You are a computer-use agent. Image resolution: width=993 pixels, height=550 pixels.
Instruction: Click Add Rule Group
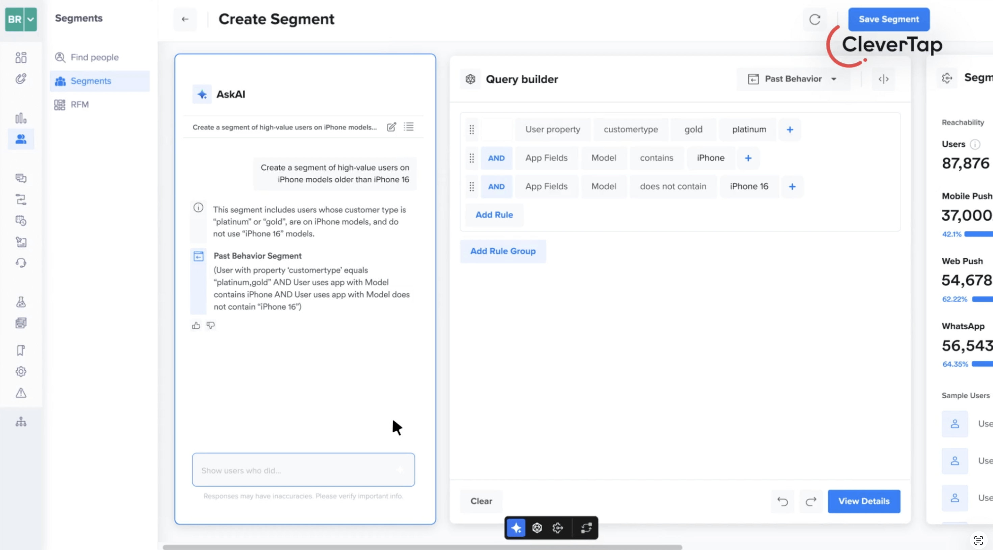[x=503, y=251]
